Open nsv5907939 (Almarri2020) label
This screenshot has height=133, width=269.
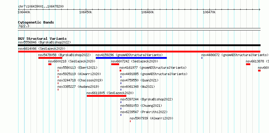[151, 118]
